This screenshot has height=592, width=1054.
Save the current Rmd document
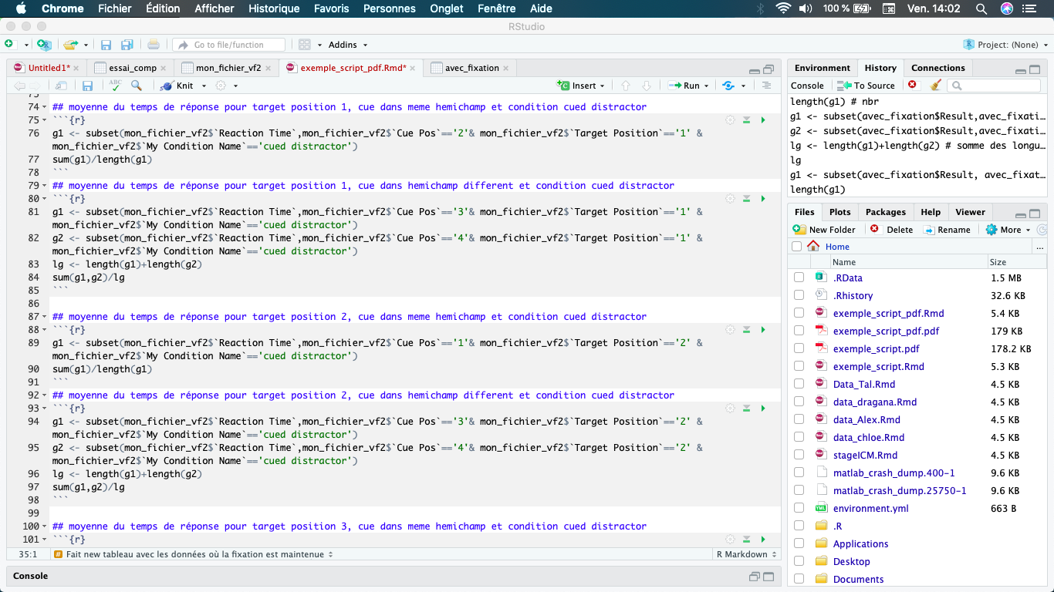(88, 86)
